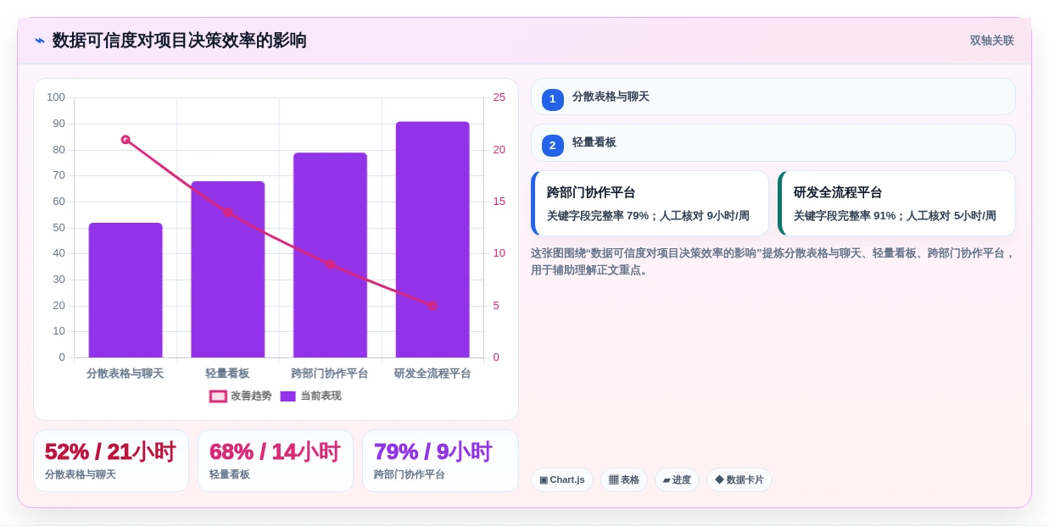The image size is (1049, 526).
Task: Click 关键字段完整率 91% description text
Action: tap(895, 216)
